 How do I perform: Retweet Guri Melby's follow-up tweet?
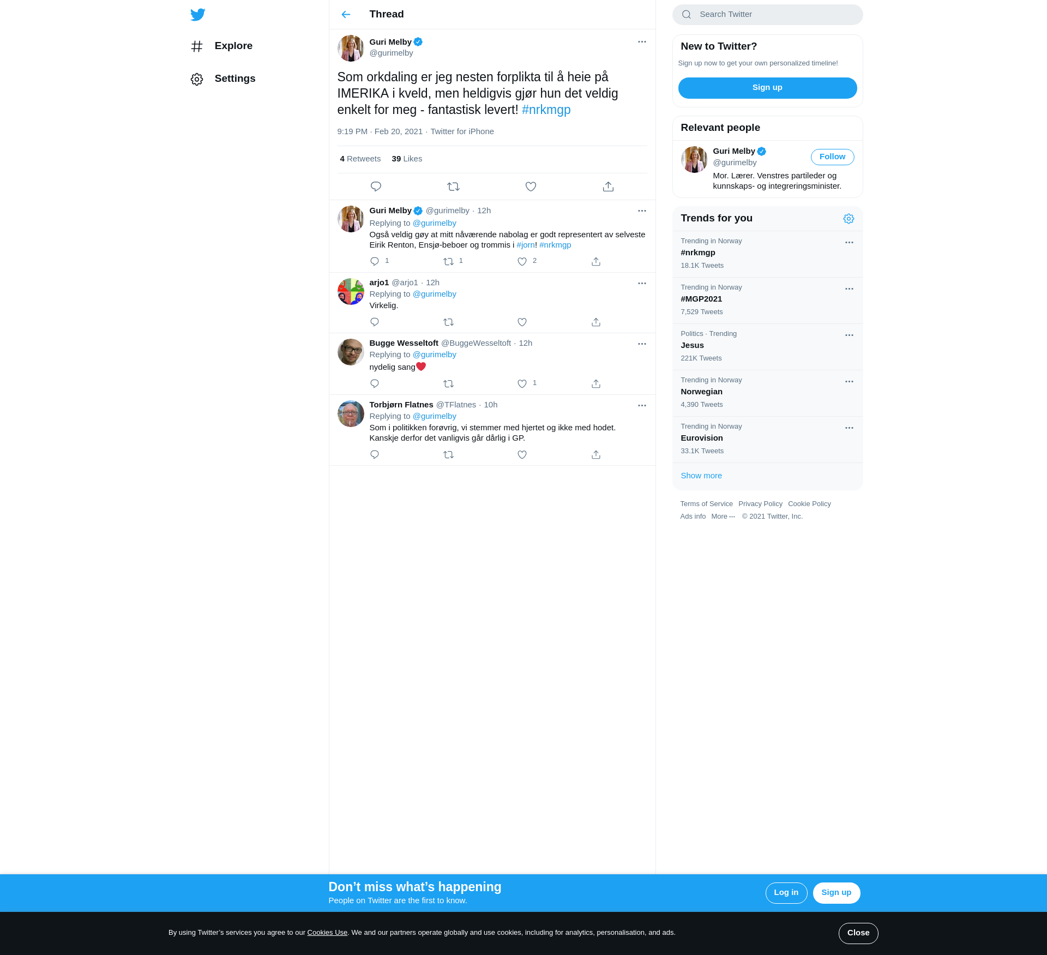[448, 261]
